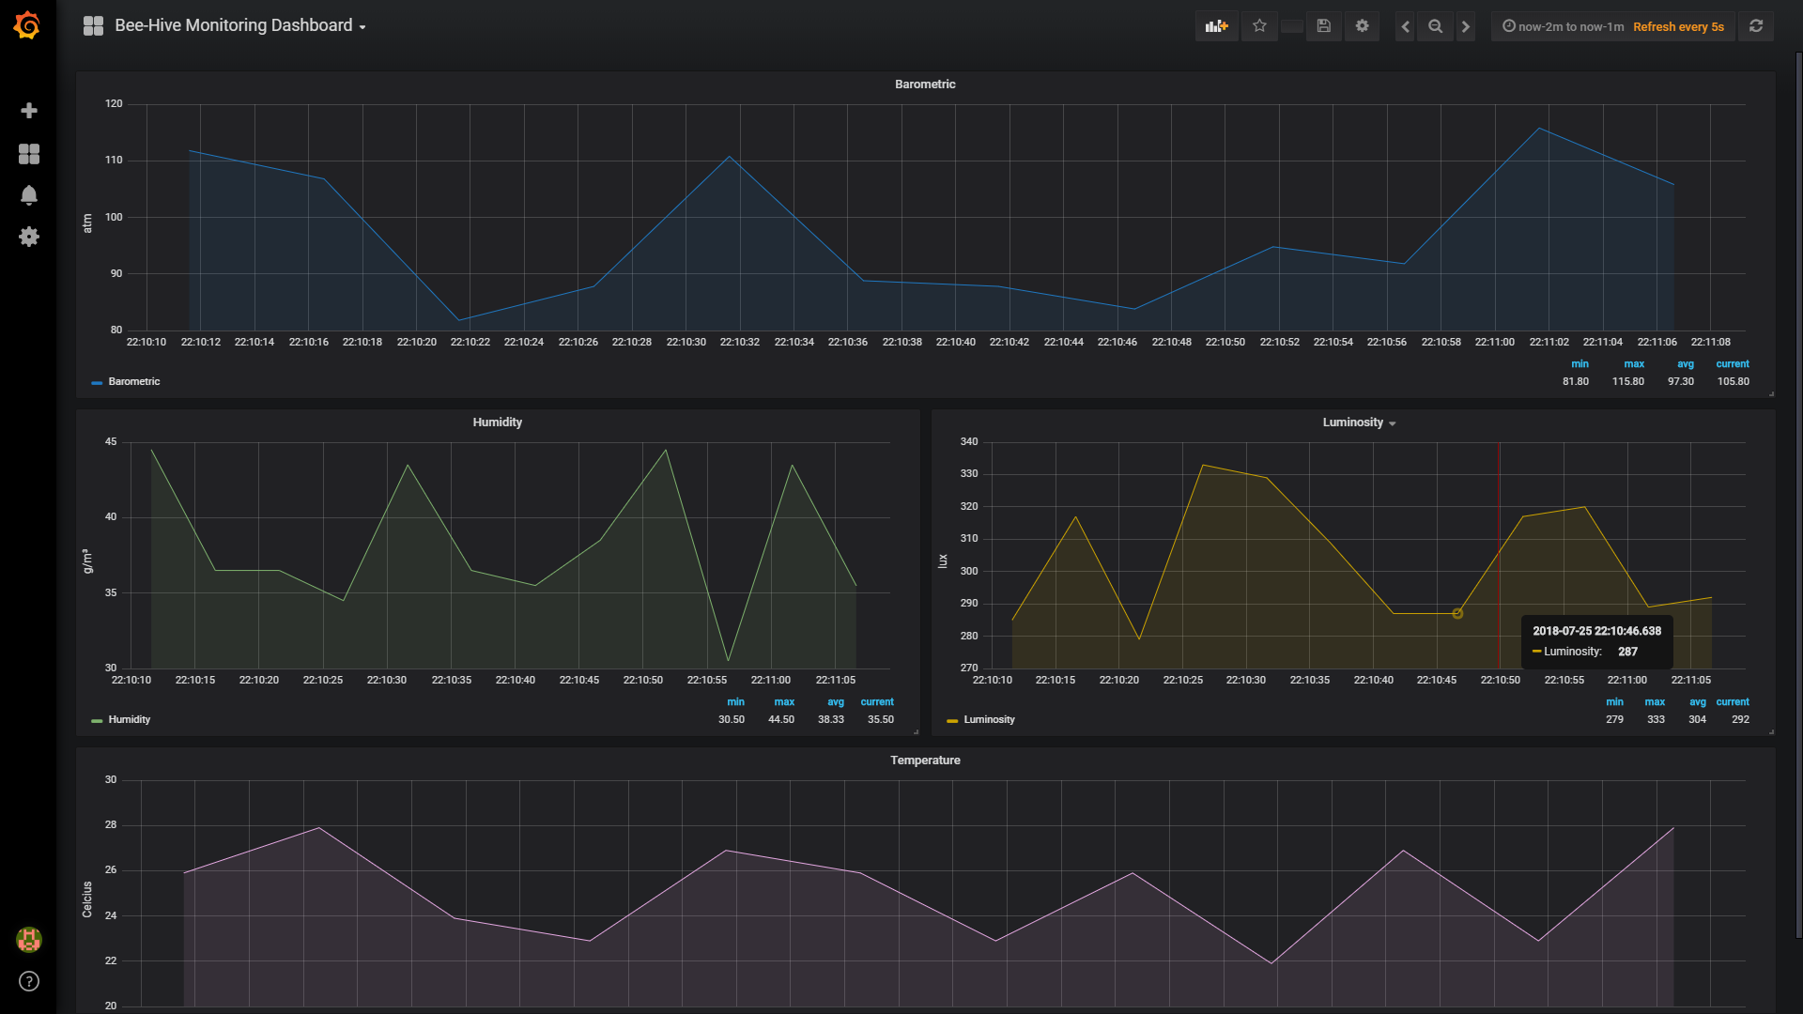Image resolution: width=1803 pixels, height=1014 pixels.
Task: Open the Bee-Hive Monitoring Dashboard title dropdown
Action: point(240,26)
